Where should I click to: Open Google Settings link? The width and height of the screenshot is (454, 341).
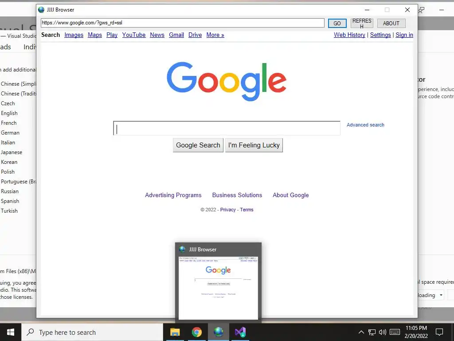(x=380, y=35)
